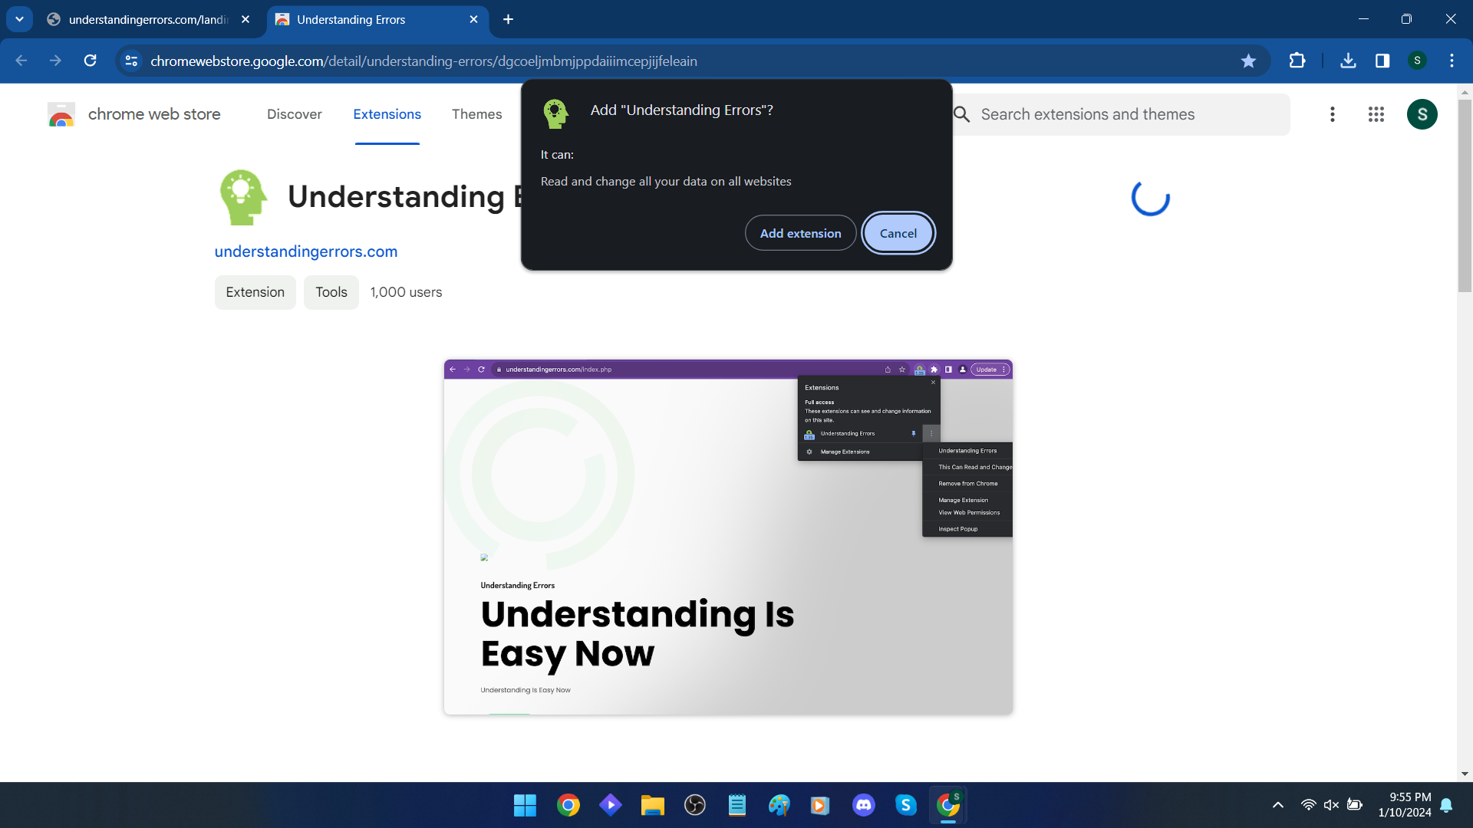The height and width of the screenshot is (828, 1473).
Task: Open the browser Extensions puzzle icon
Action: (x=1297, y=61)
